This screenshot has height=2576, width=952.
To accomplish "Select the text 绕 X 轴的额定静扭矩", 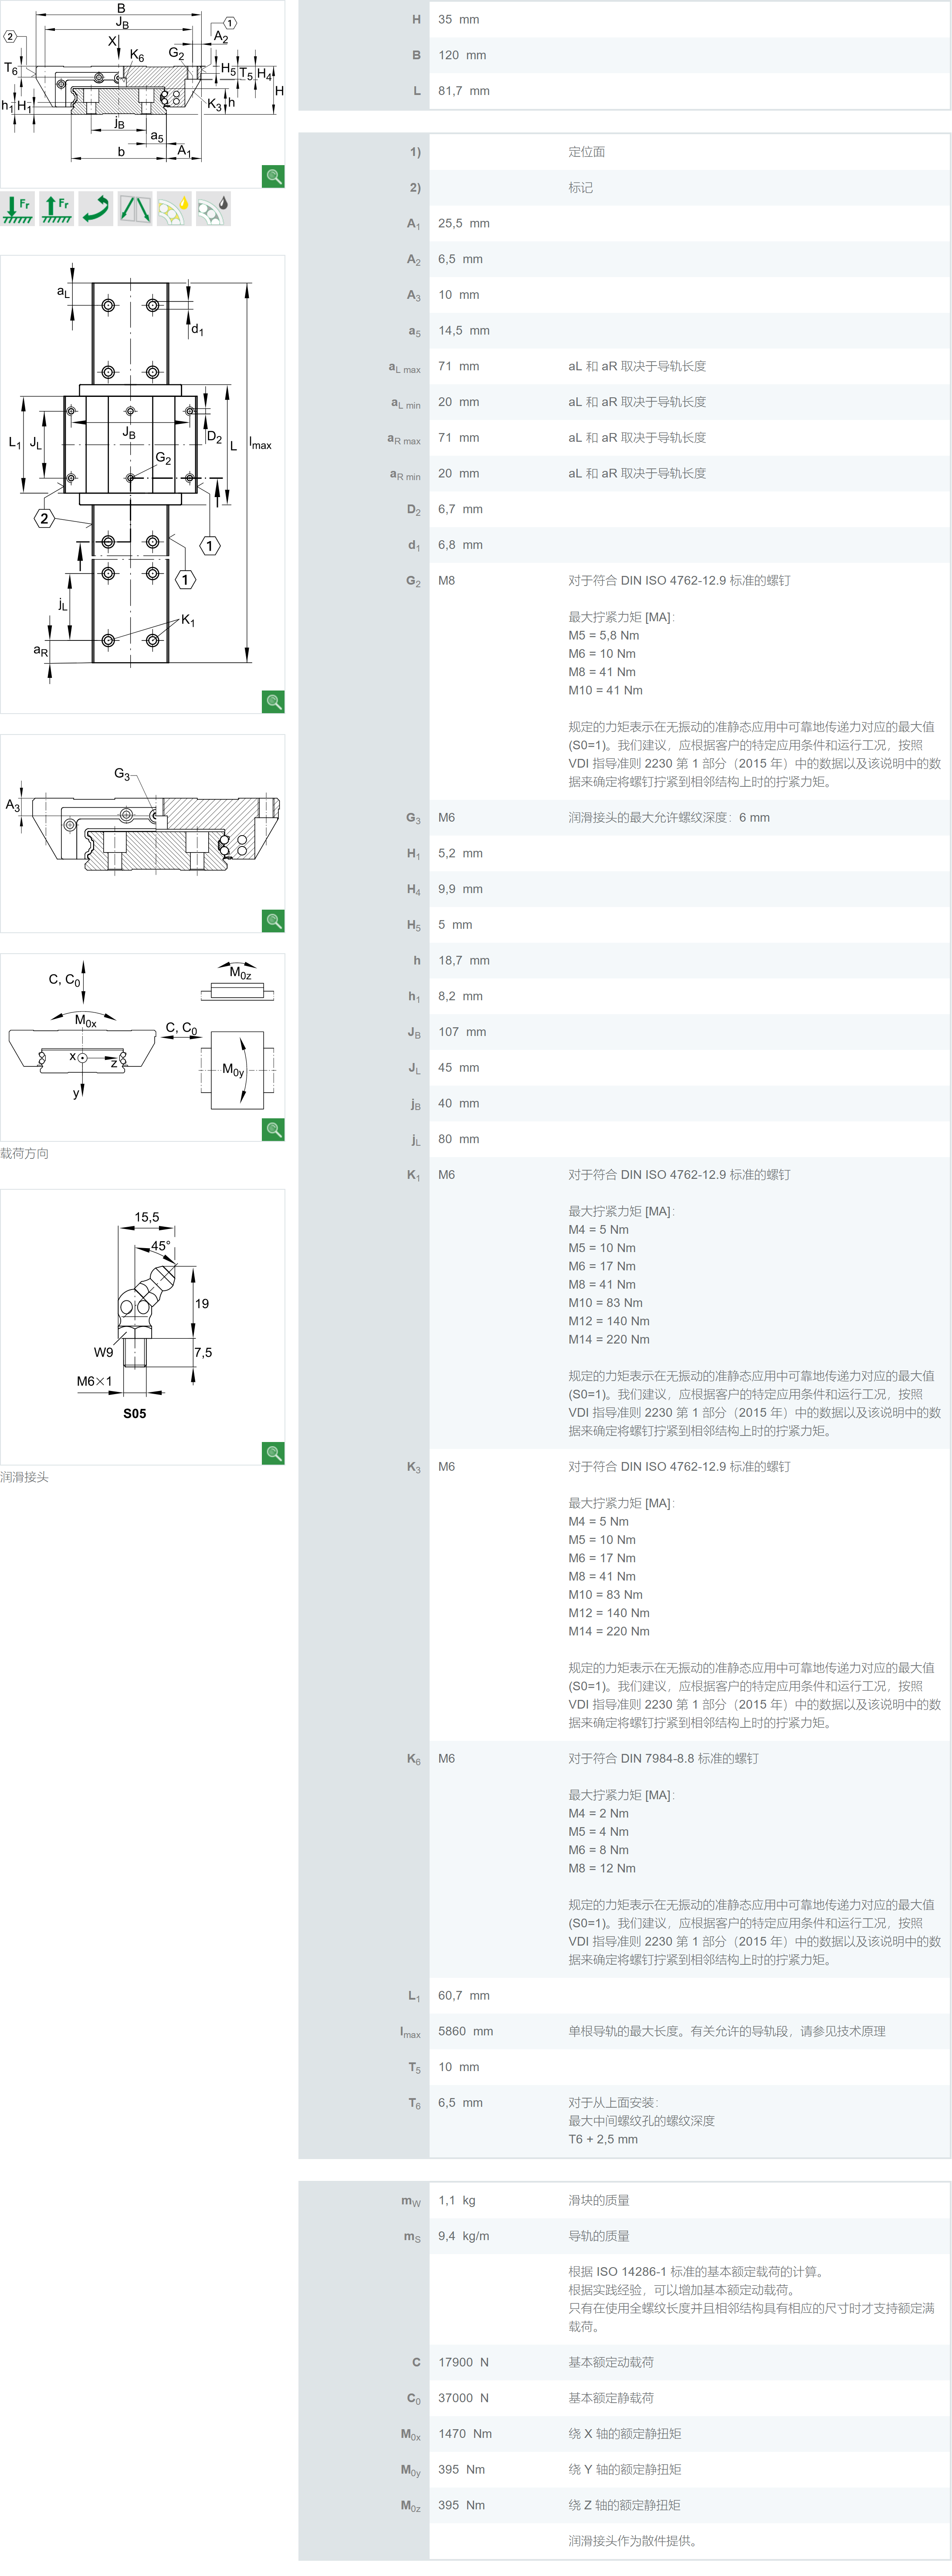I will click(x=625, y=2433).
